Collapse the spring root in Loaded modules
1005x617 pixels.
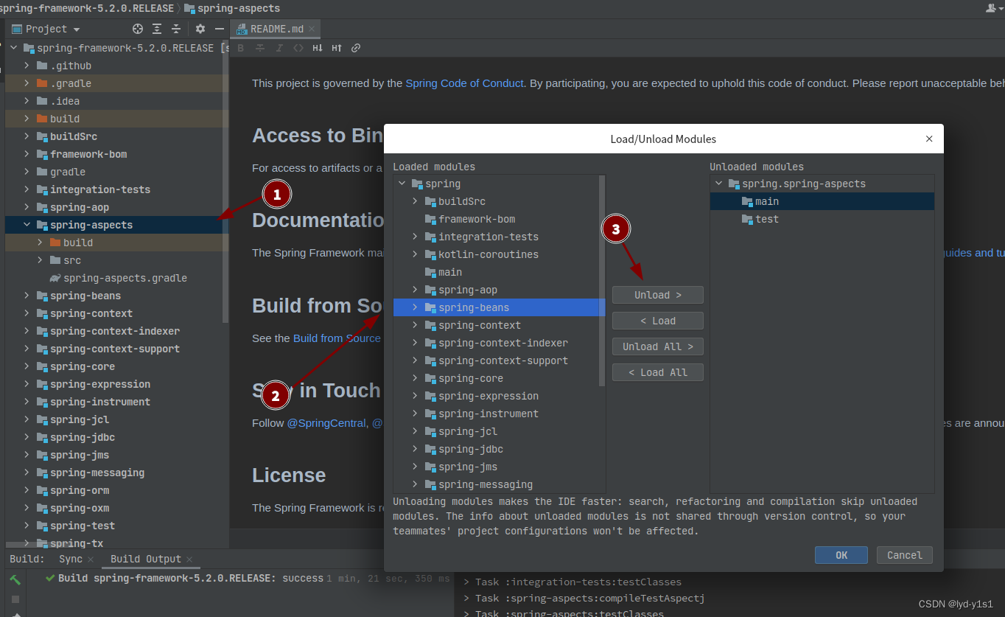402,184
